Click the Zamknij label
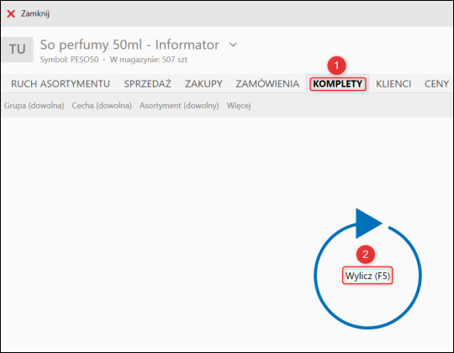The height and width of the screenshot is (353, 454). (35, 13)
